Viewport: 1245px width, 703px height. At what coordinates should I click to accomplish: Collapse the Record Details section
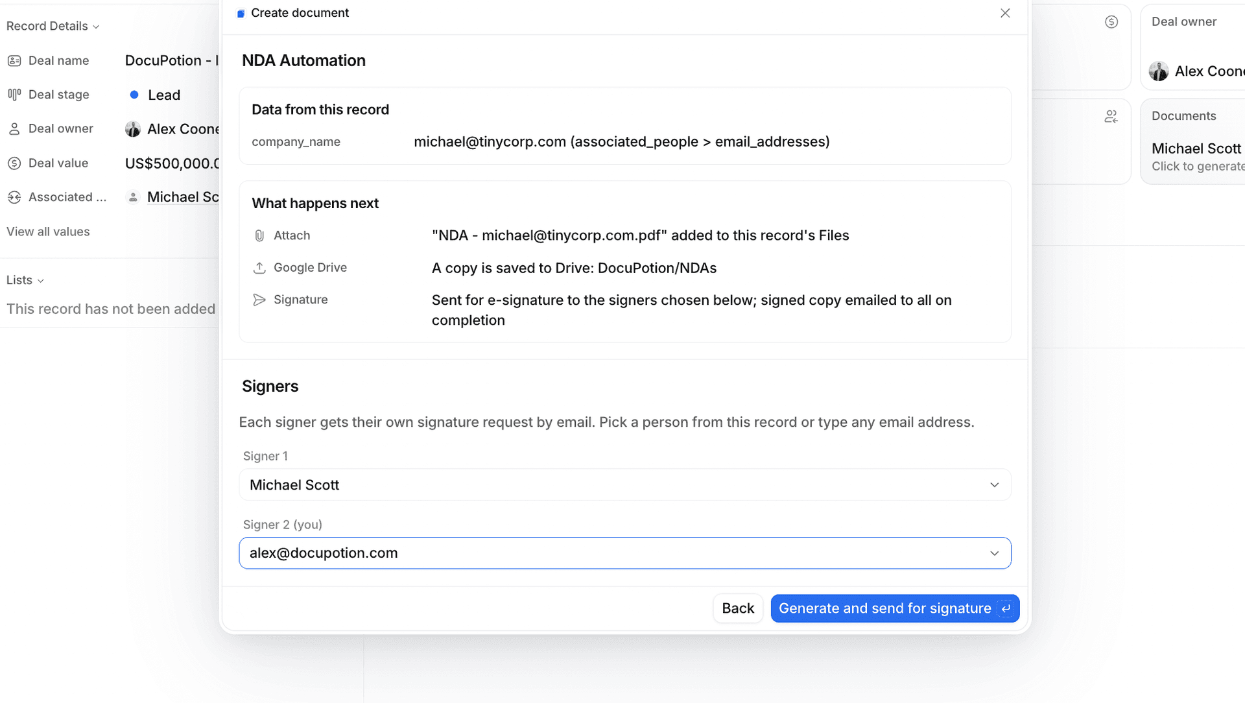[x=53, y=27]
